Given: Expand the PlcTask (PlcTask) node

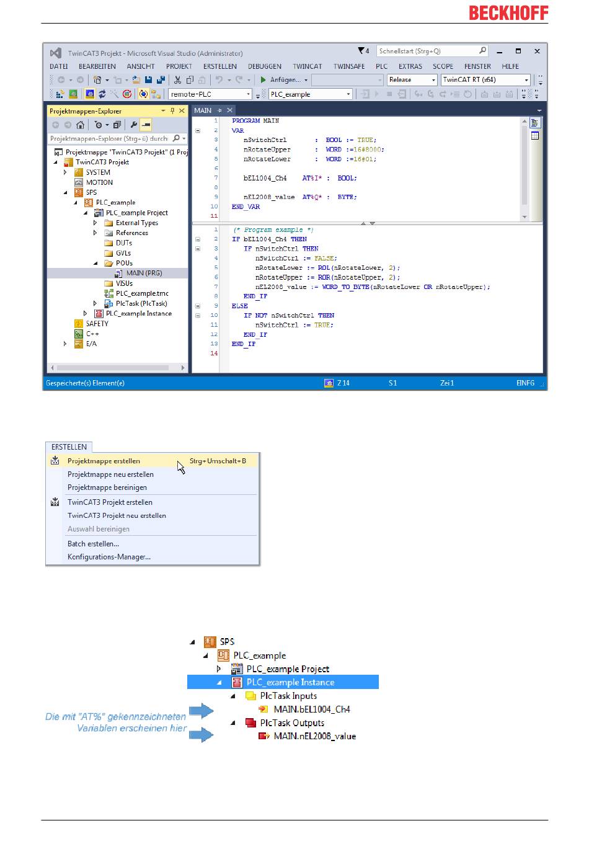Looking at the screenshot, I should click(95, 303).
